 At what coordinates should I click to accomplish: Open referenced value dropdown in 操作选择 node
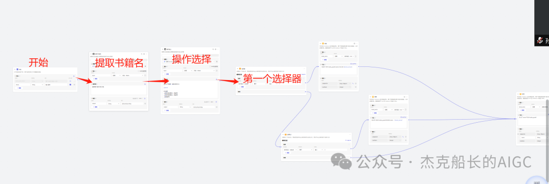click(x=204, y=70)
